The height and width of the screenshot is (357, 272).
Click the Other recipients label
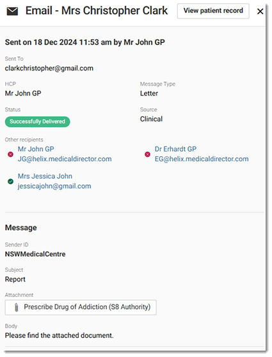pos(24,139)
